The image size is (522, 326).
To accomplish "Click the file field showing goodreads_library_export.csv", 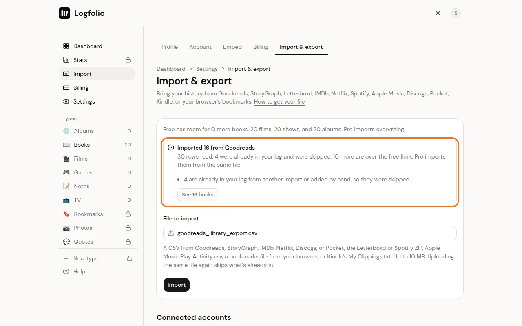I will [310, 233].
